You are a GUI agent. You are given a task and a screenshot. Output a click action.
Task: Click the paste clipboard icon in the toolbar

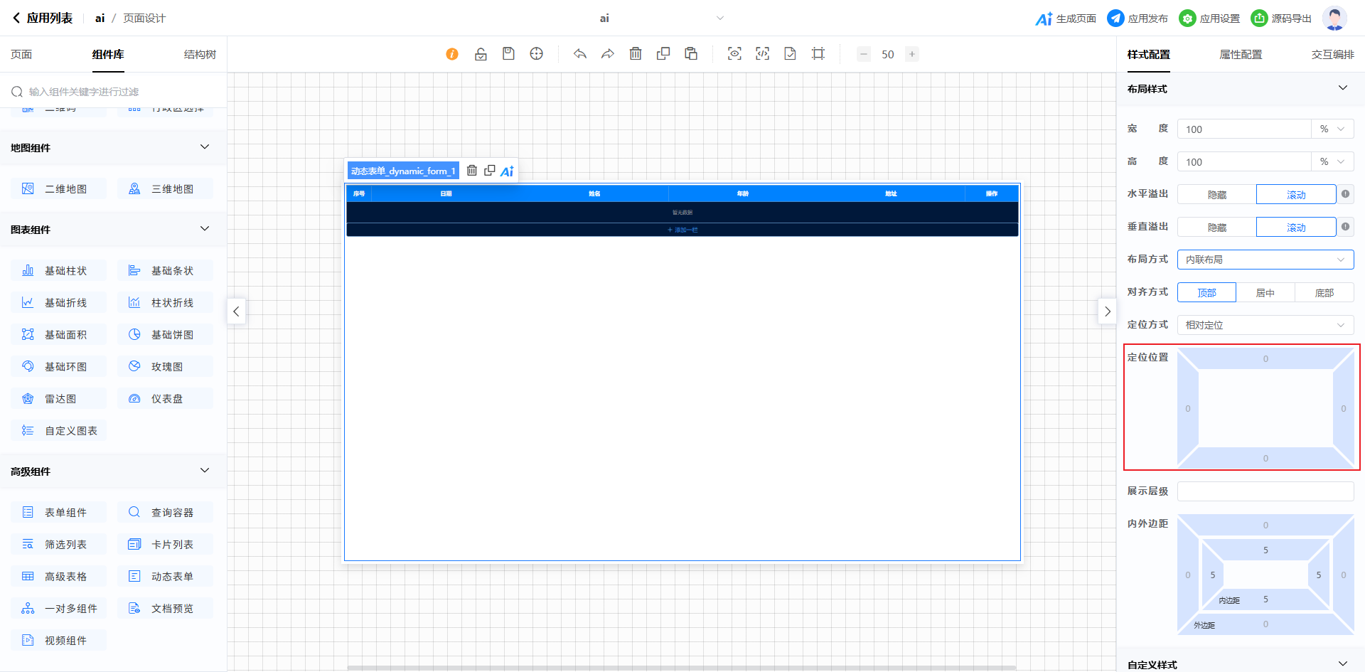pos(691,54)
